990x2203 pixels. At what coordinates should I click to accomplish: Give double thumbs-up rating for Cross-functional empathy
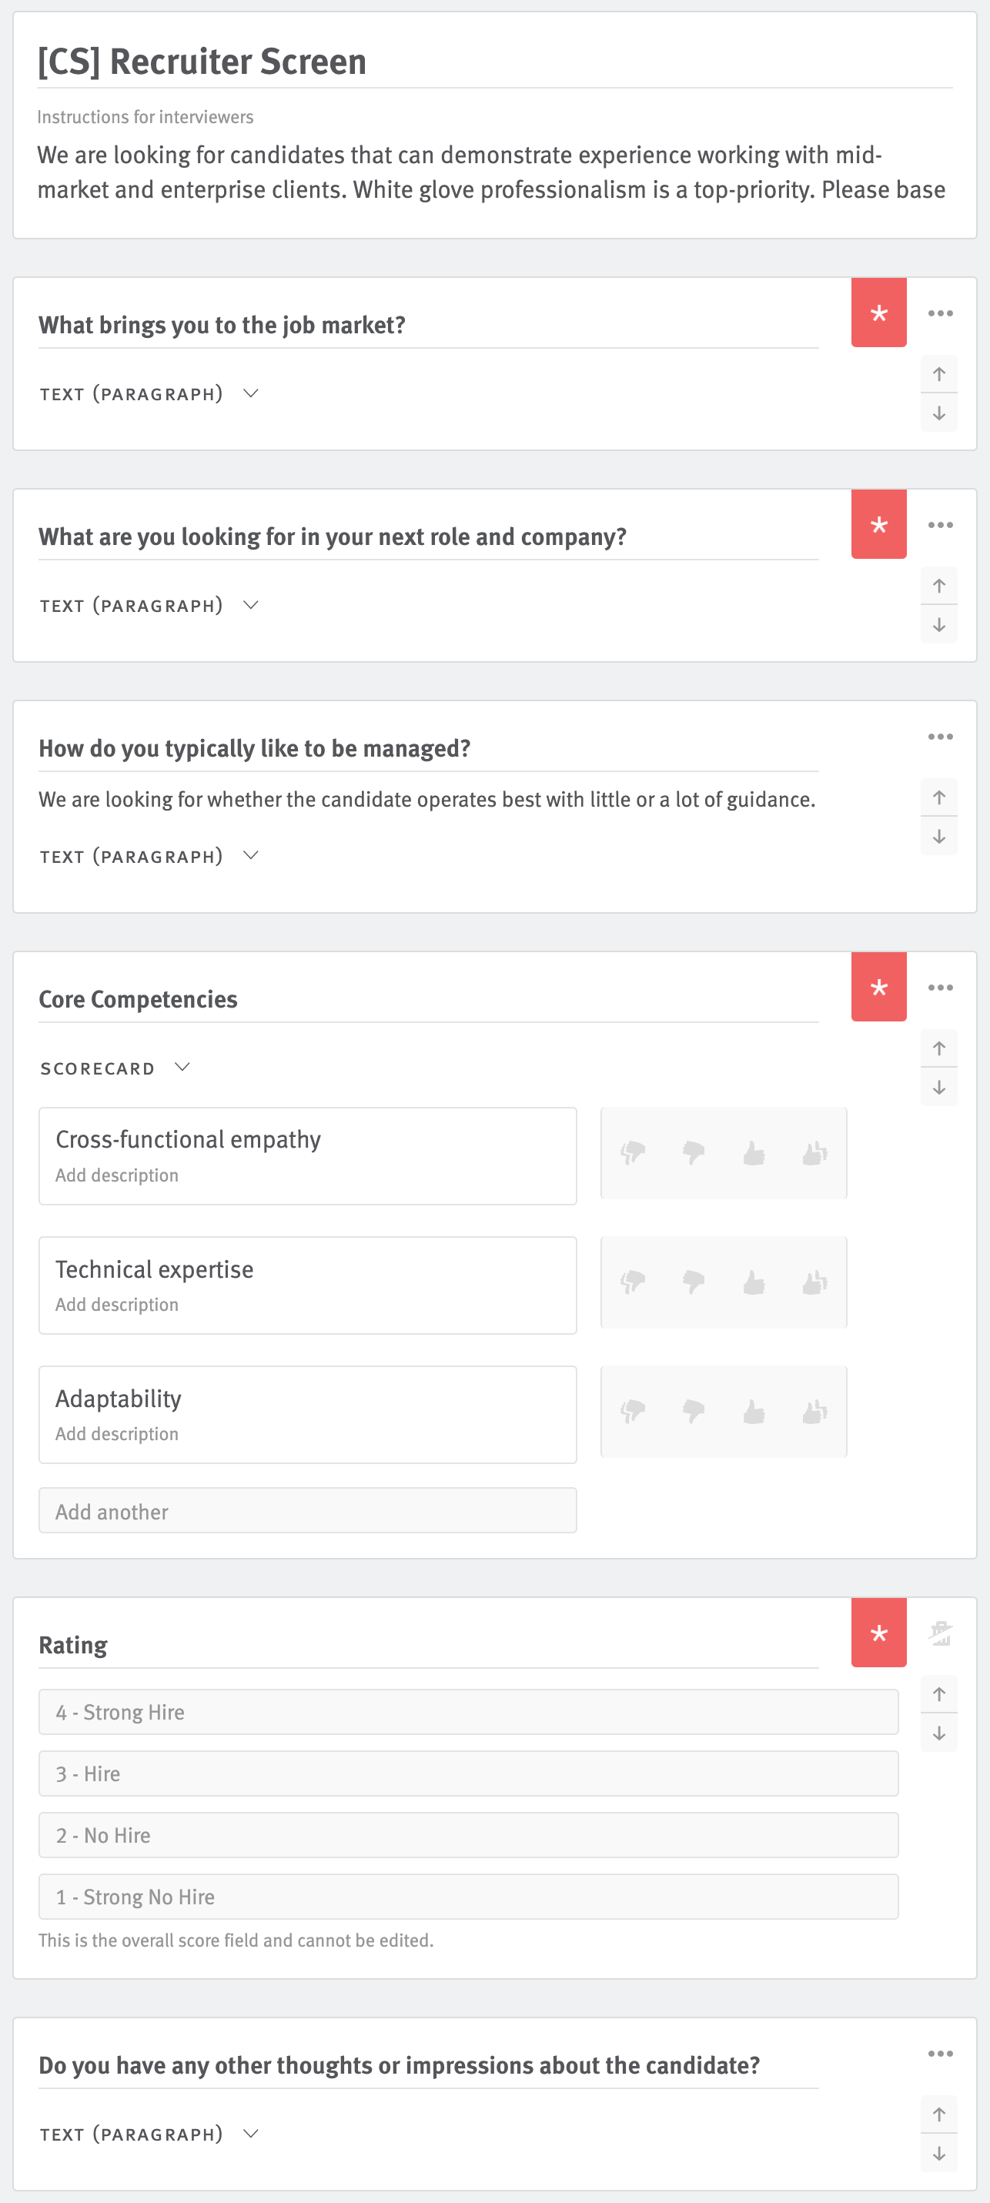(813, 1153)
